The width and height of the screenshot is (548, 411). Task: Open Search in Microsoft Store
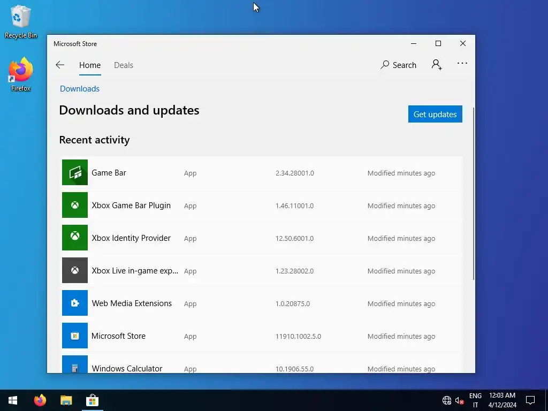pyautogui.click(x=398, y=65)
